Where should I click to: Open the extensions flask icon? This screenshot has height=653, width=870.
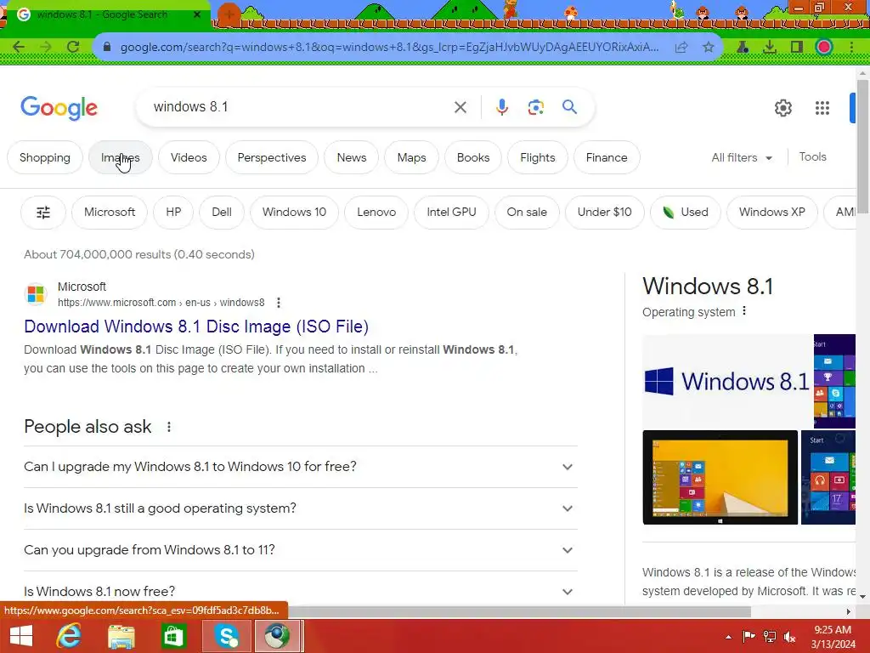743,48
